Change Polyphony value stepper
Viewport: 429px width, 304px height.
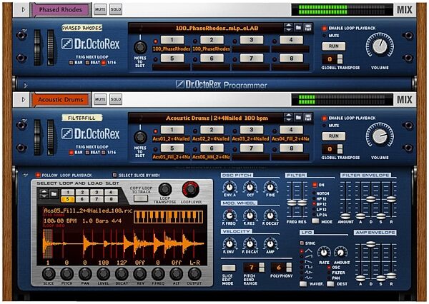(289, 268)
